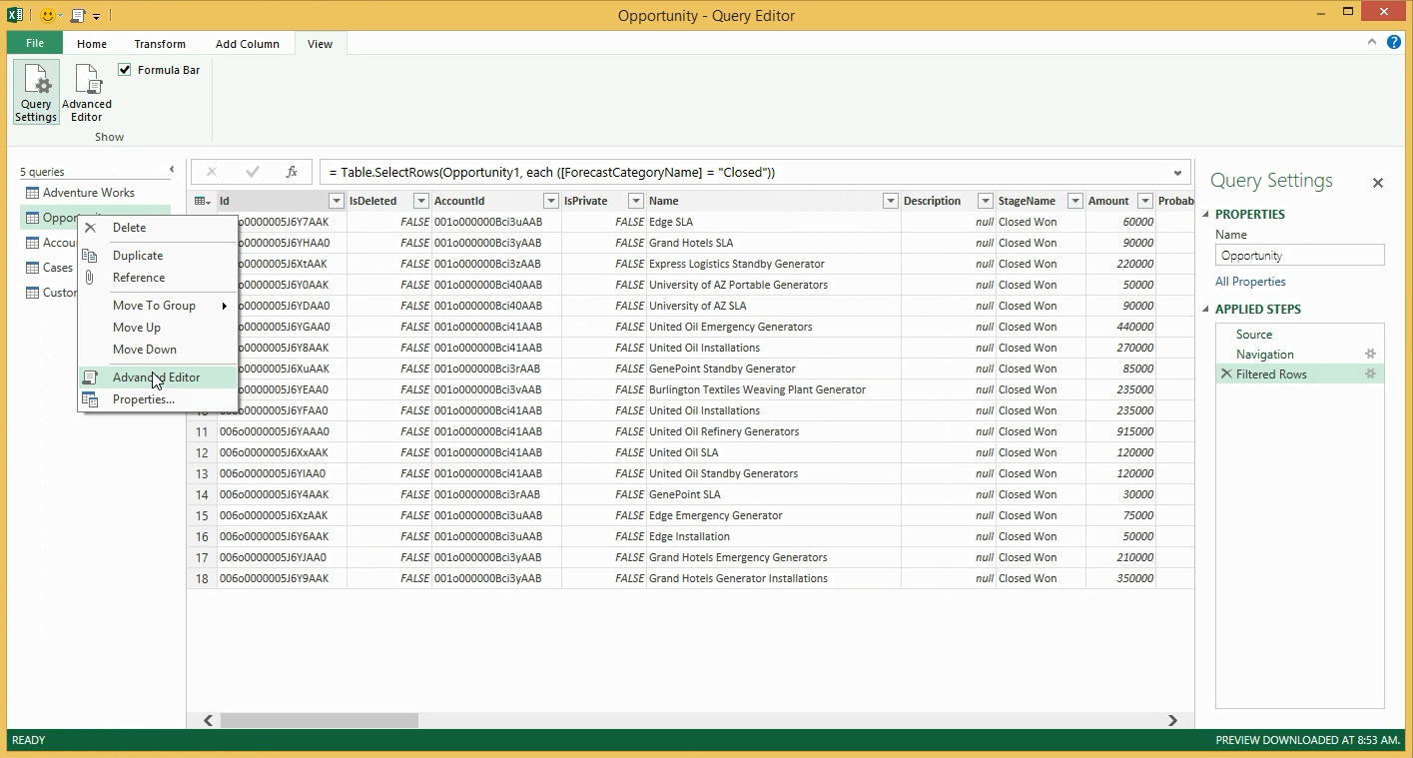Image resolution: width=1413 pixels, height=758 pixels.
Task: Switch to the Transform ribbon tab
Action: (x=160, y=44)
